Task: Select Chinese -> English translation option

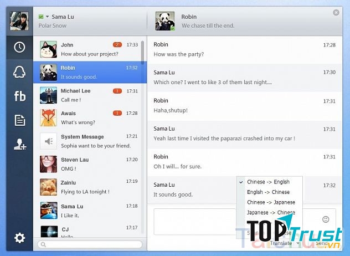Action: [x=269, y=182]
